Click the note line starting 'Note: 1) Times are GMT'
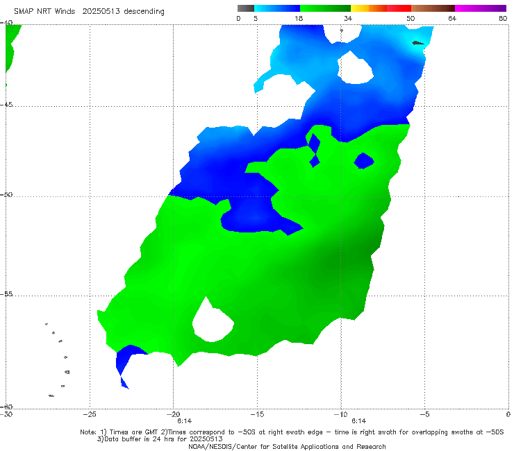The width and height of the screenshot is (514, 451). 292,432
